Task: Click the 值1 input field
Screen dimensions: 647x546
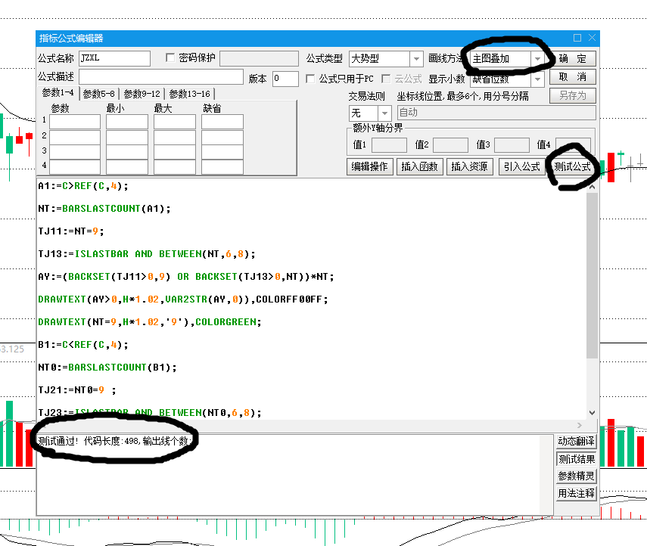Action: 389,144
